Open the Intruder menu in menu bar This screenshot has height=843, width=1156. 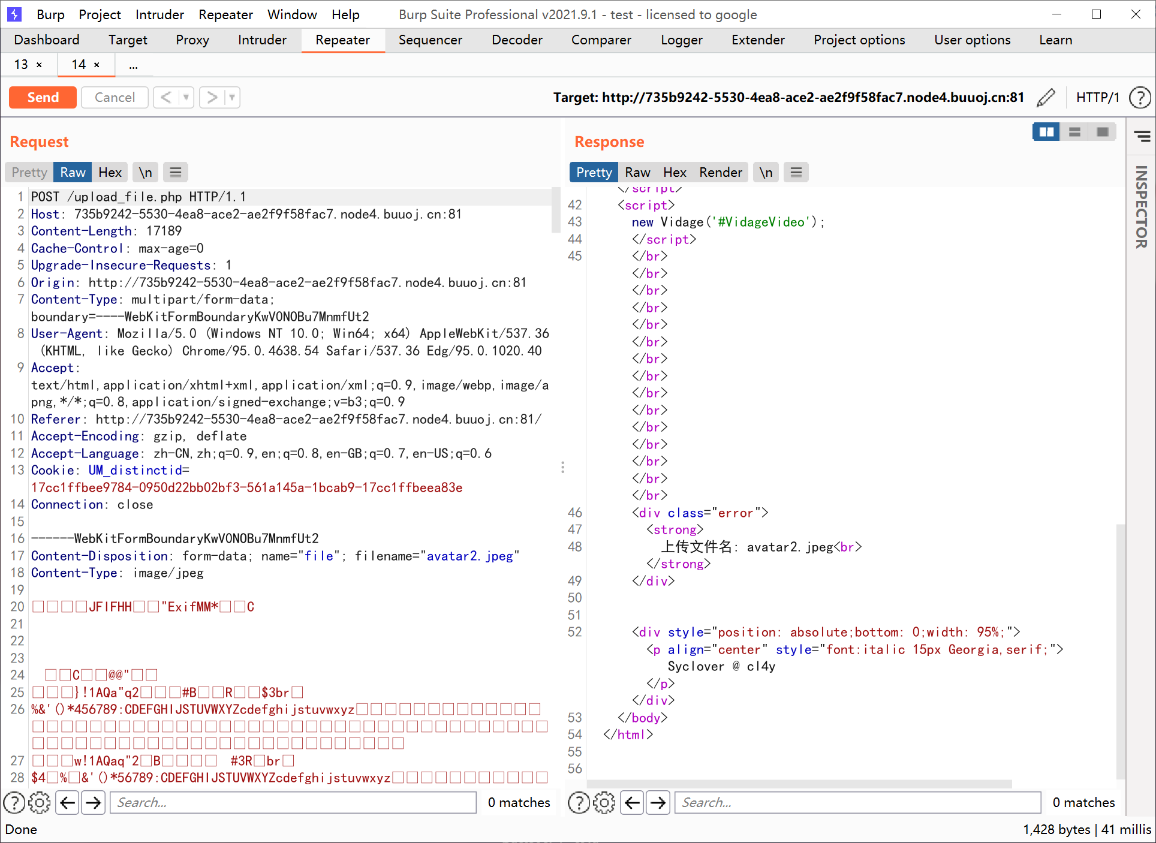159,14
